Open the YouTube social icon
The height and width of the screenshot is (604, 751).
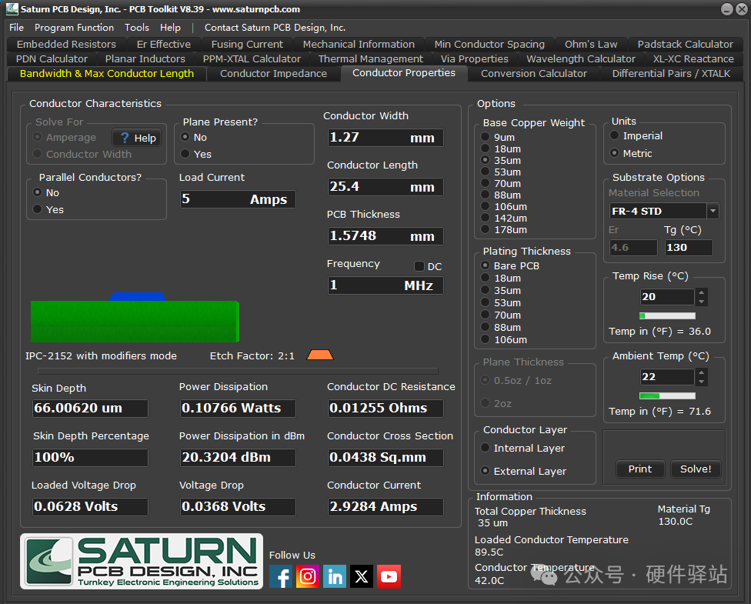tap(389, 576)
